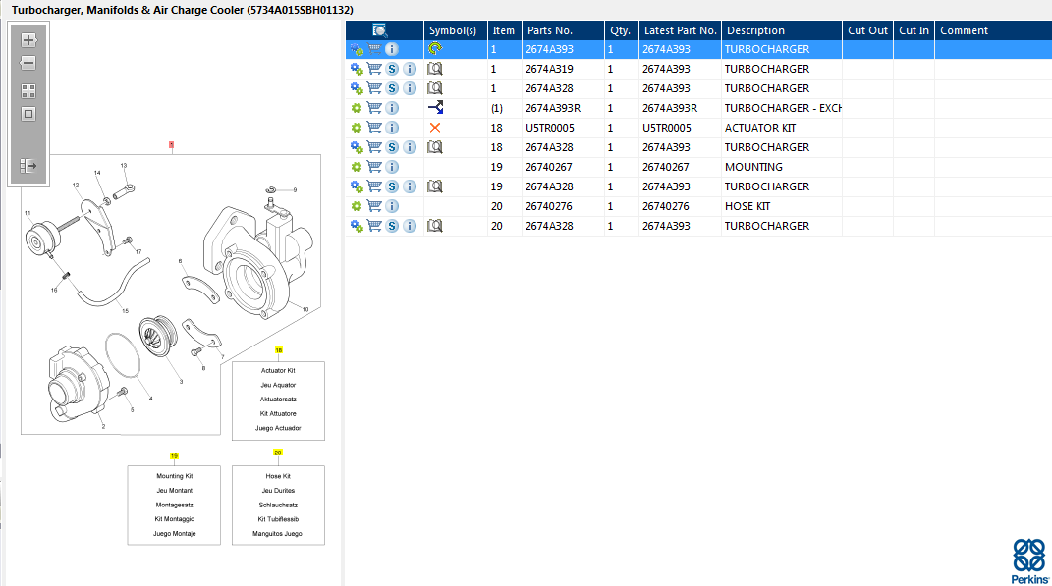Add mounting 26740267 to the cart
This screenshot has height=586, width=1052.
(x=374, y=167)
